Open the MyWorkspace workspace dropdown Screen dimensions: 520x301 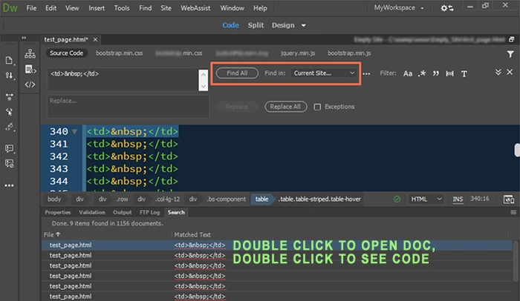(x=399, y=7)
